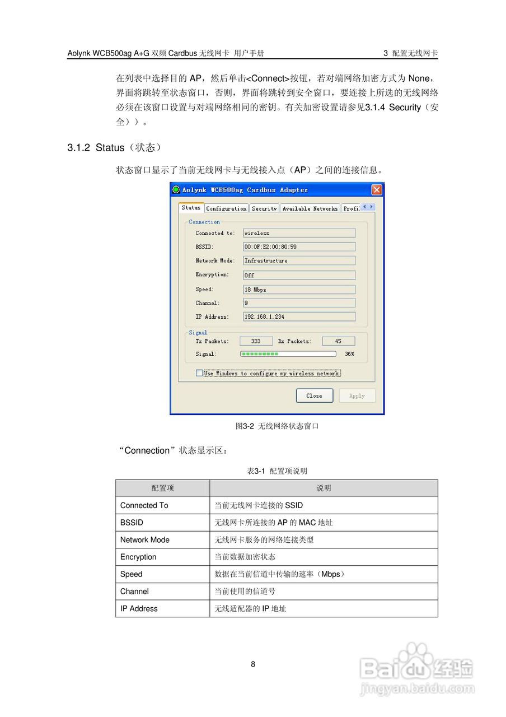Click the BSSID table cell
Viewport: 506px width, 717px height.
tap(163, 523)
